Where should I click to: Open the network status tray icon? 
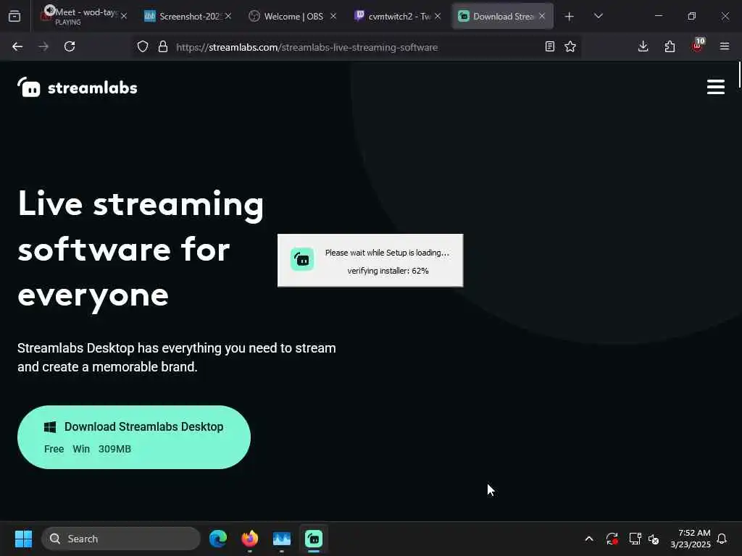(x=635, y=539)
